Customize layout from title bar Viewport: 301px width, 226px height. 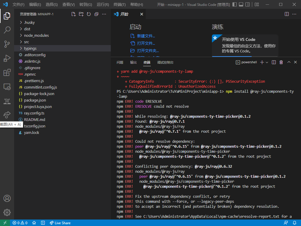pyautogui.click(x=257, y=4)
